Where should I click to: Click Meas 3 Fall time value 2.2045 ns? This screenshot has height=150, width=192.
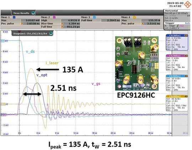click(x=111, y=20)
